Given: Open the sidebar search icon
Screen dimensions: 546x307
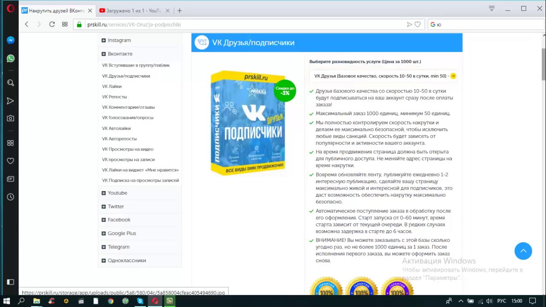Looking at the screenshot, I should point(11,83).
